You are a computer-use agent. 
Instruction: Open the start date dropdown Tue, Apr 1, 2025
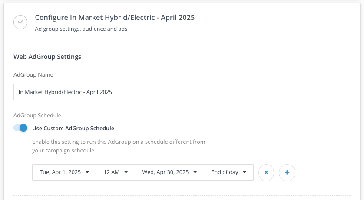pos(64,172)
